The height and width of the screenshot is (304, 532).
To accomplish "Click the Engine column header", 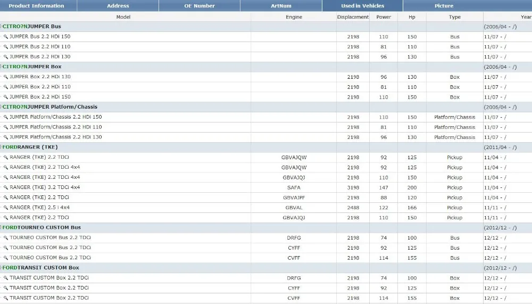I will [294, 17].
